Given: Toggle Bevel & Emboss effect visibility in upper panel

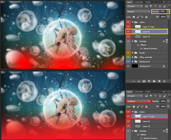Looking at the screenshot, I should [x=141, y=49].
